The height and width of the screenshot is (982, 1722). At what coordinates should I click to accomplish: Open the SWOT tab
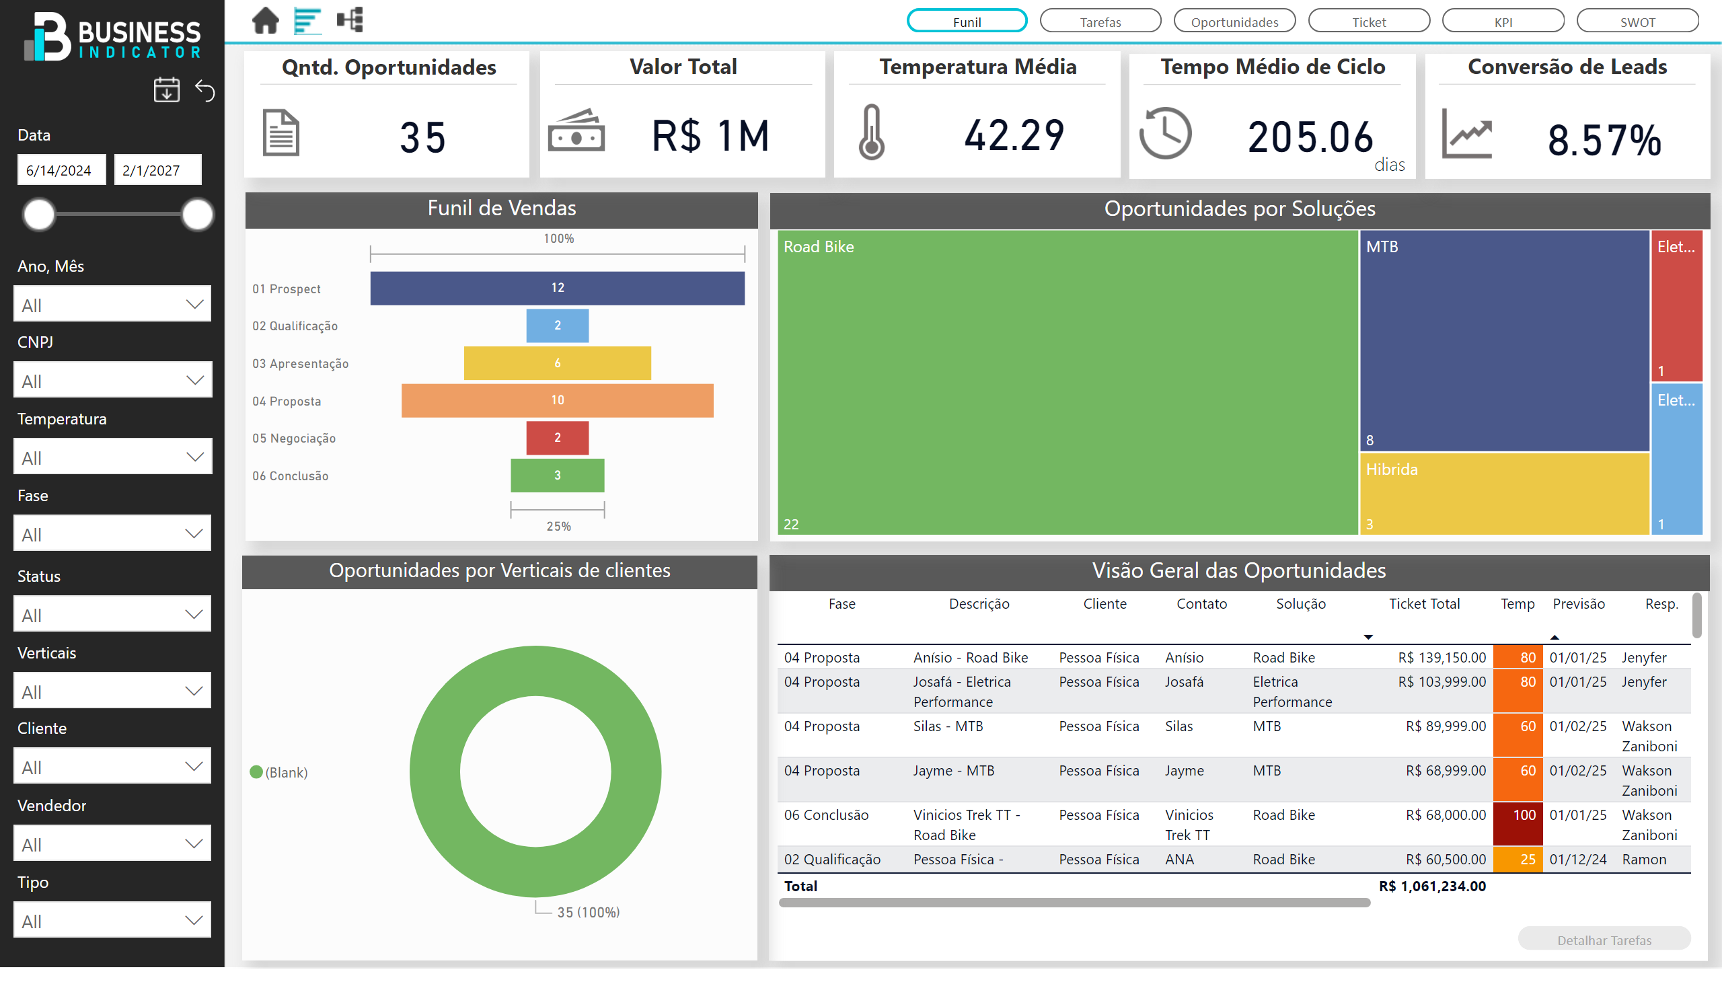[1637, 22]
